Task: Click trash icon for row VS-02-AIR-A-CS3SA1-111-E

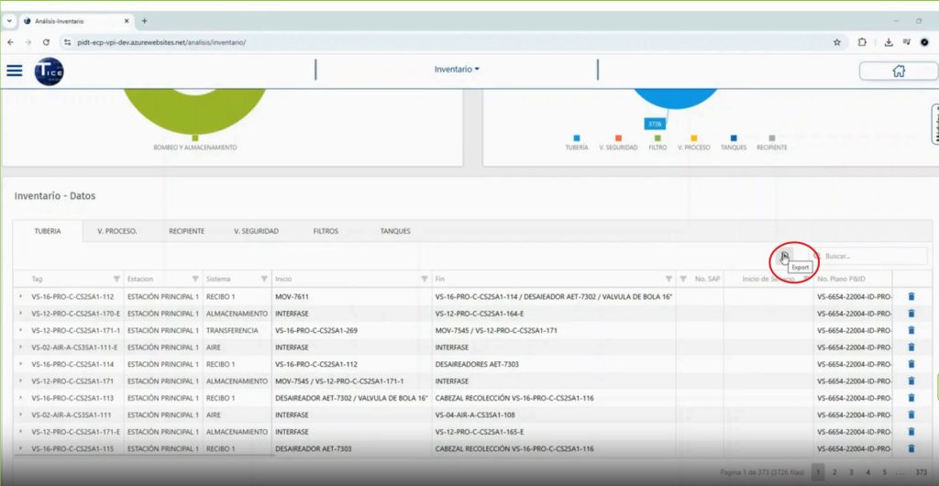Action: pyautogui.click(x=911, y=348)
